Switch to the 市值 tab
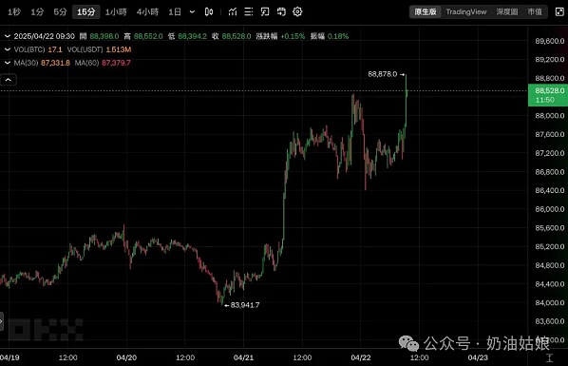The width and height of the screenshot is (568, 366). (x=535, y=12)
